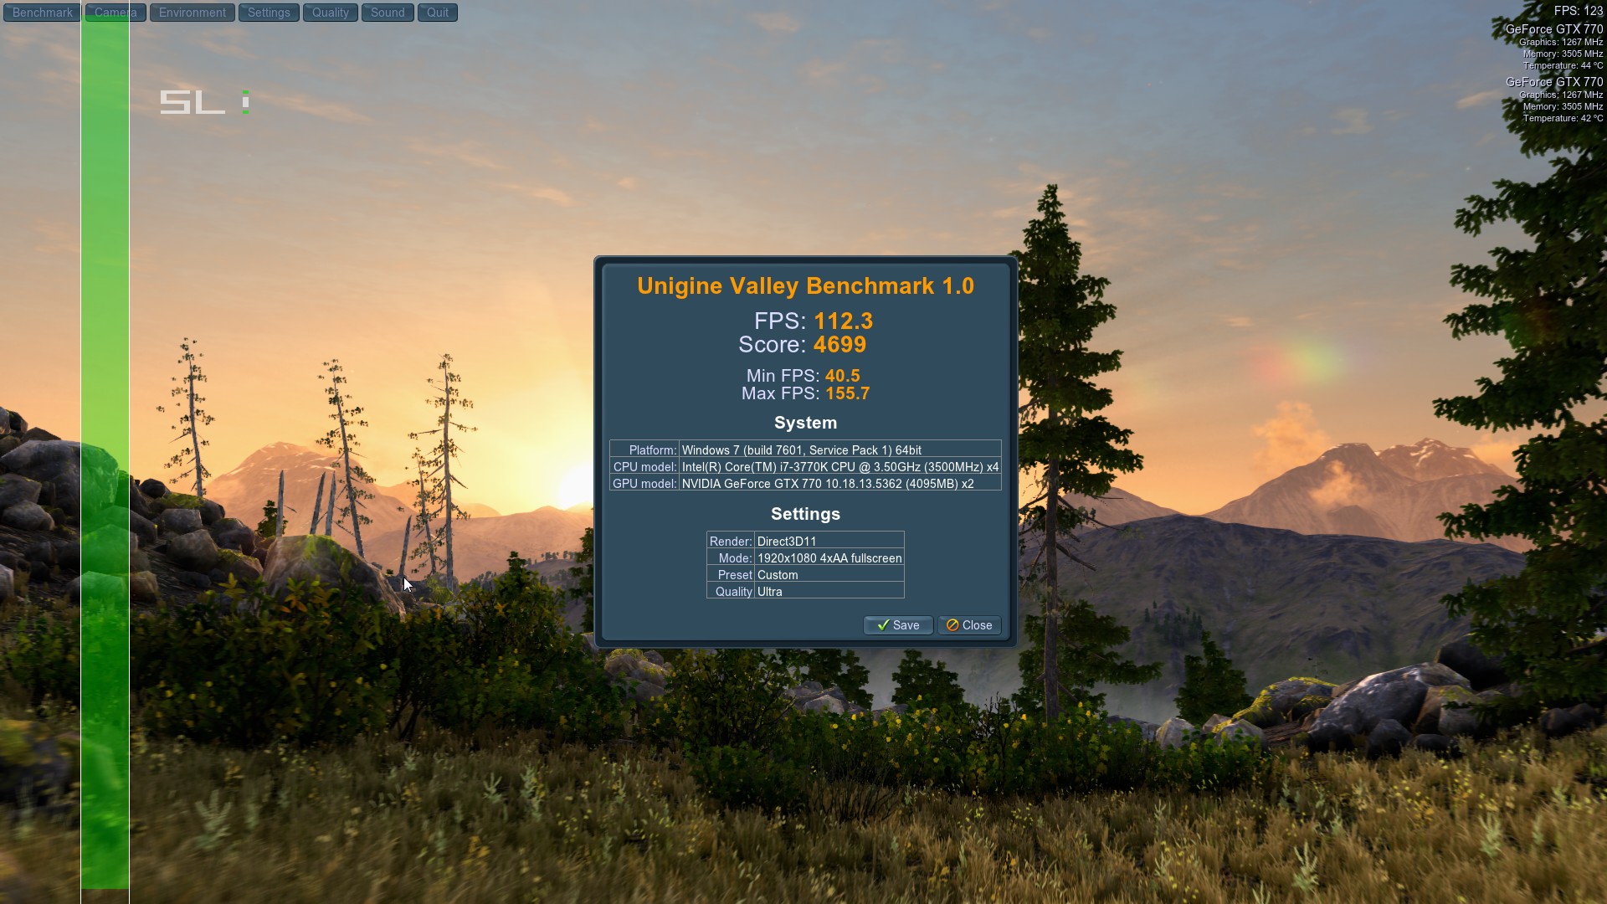Close the benchmark results dialog

[x=970, y=624]
